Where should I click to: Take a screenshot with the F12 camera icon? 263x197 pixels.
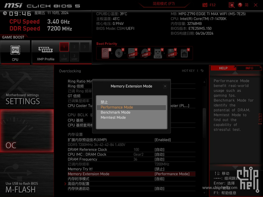point(204,5)
